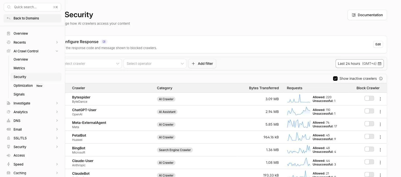This screenshot has height=177, width=401.
Task: Click the calendar icon in the time range picker
Action: pyautogui.click(x=379, y=64)
